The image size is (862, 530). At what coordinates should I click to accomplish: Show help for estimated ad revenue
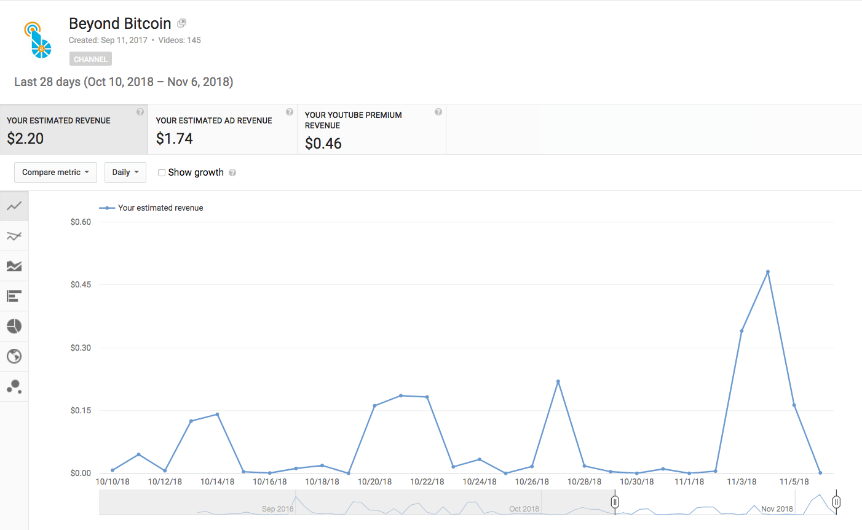pos(289,112)
